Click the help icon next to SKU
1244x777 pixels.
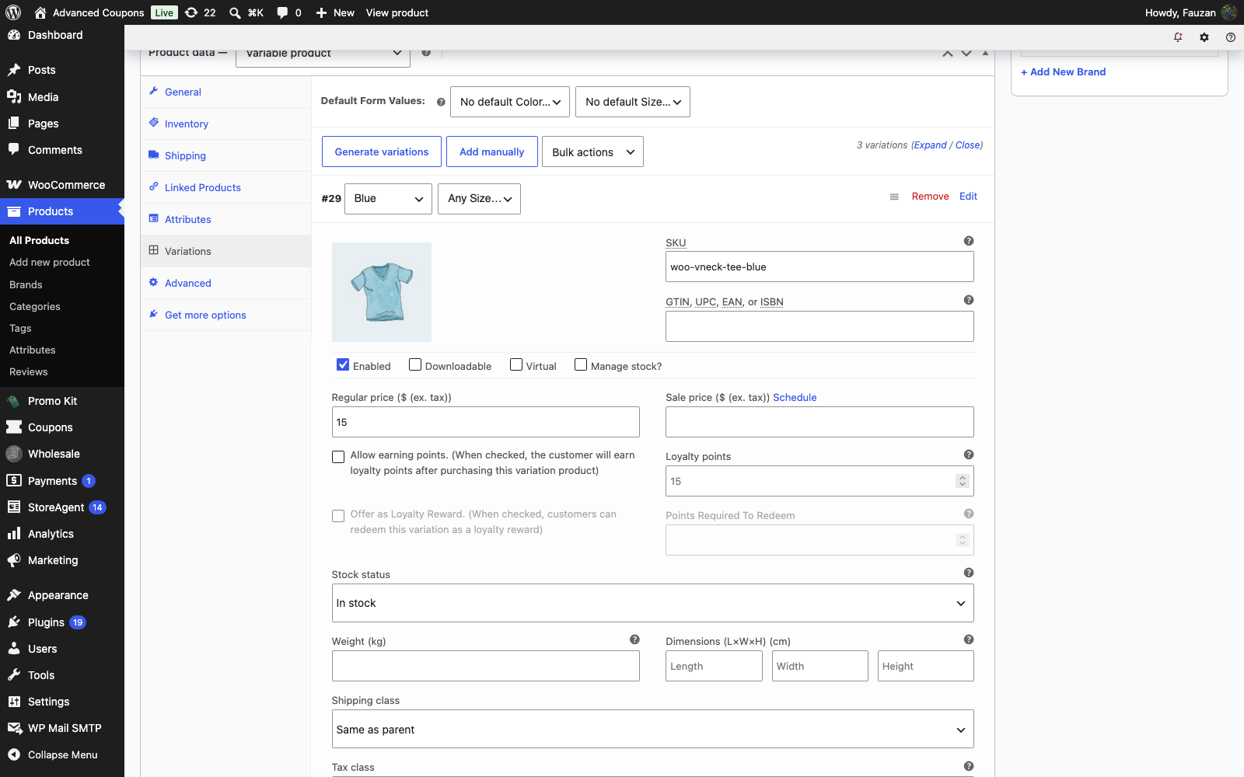(969, 241)
